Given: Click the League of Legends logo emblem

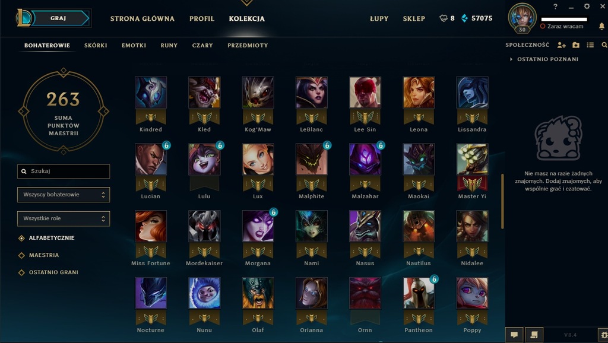Looking at the screenshot, I should pyautogui.click(x=23, y=18).
